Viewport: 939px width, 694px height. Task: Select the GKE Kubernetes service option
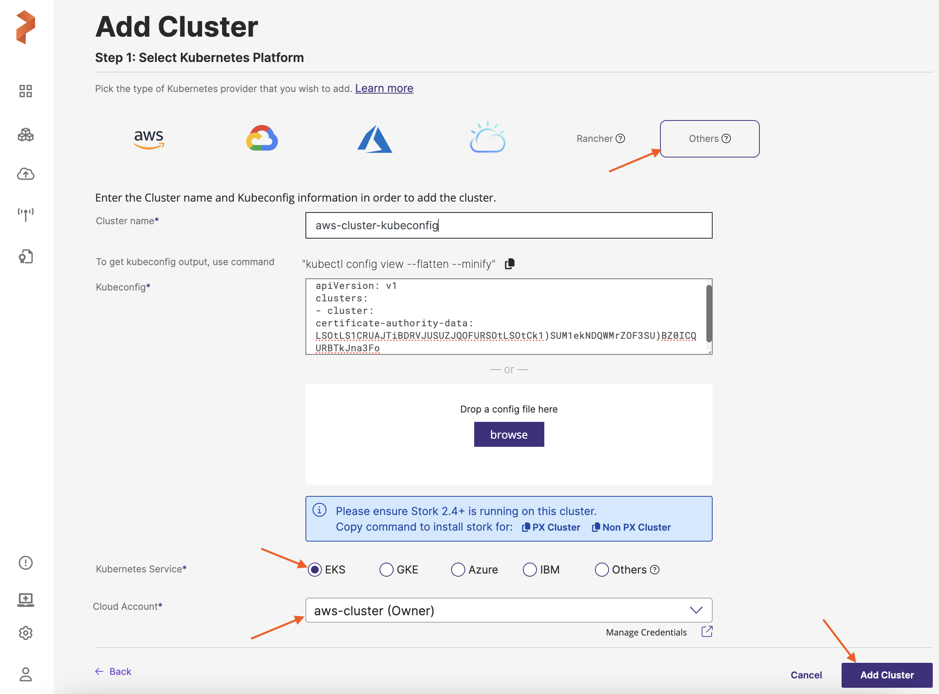(x=386, y=570)
